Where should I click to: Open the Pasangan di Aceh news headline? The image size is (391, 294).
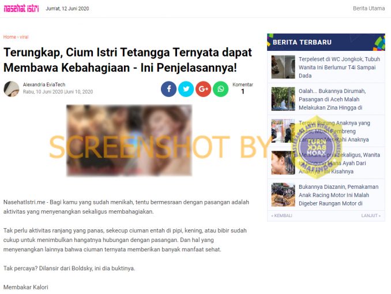tap(332, 99)
